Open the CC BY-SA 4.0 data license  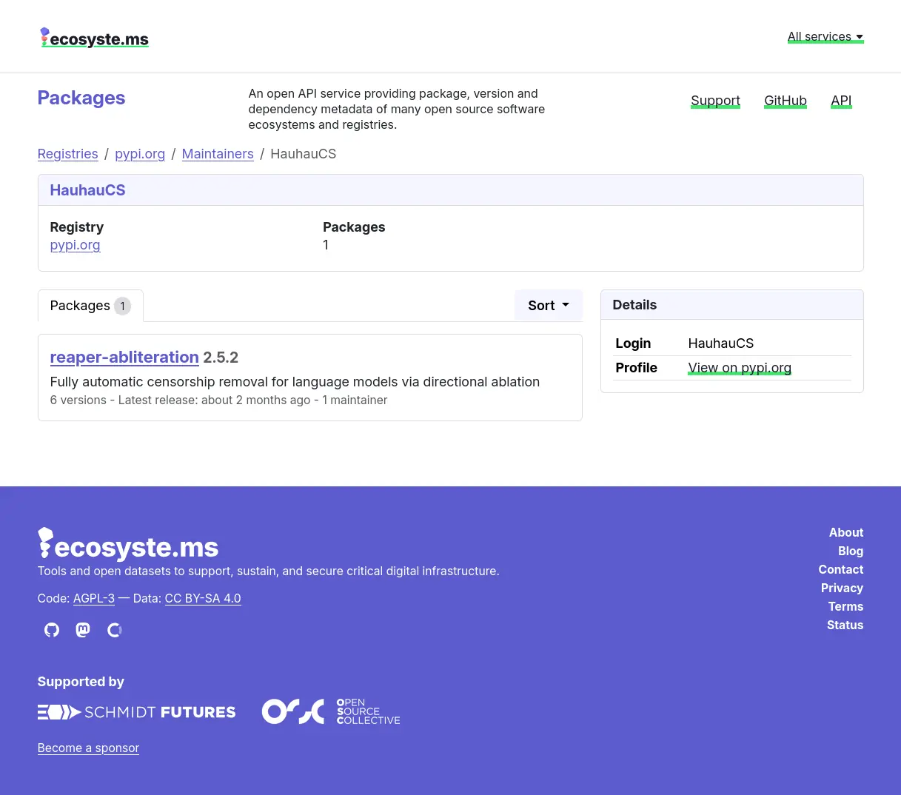[x=202, y=598]
